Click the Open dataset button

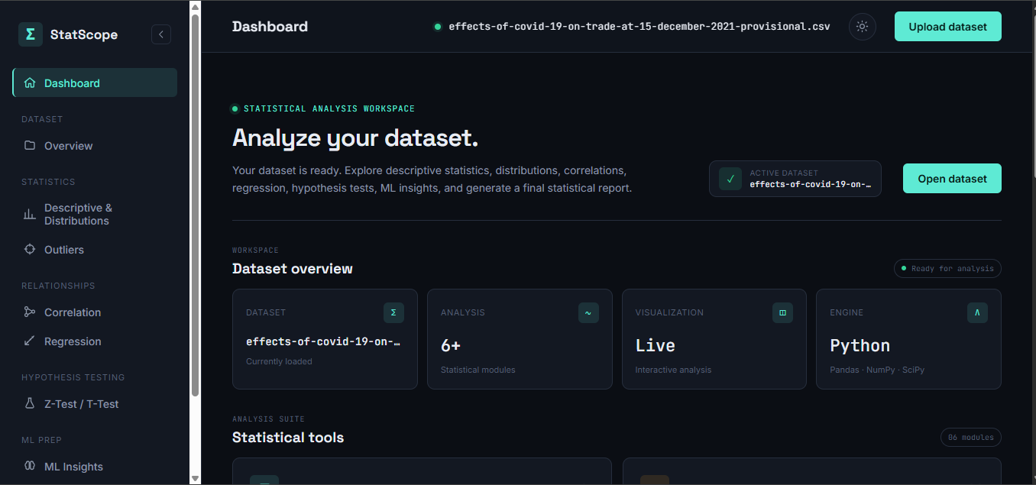(x=952, y=179)
